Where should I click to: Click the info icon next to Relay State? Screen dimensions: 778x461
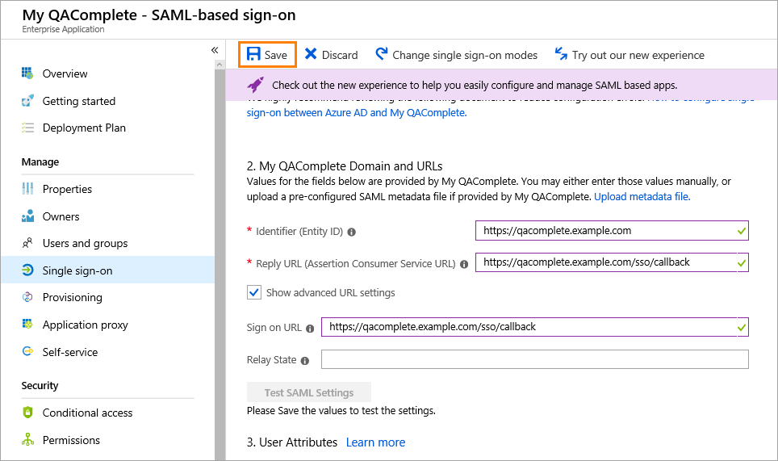(x=305, y=361)
